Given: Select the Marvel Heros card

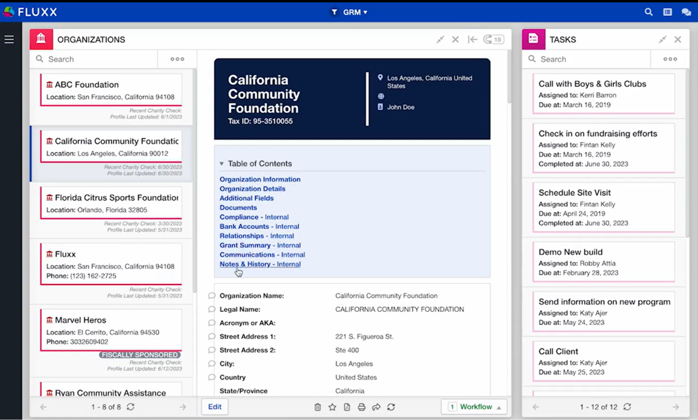Looking at the screenshot, I should tap(111, 330).
